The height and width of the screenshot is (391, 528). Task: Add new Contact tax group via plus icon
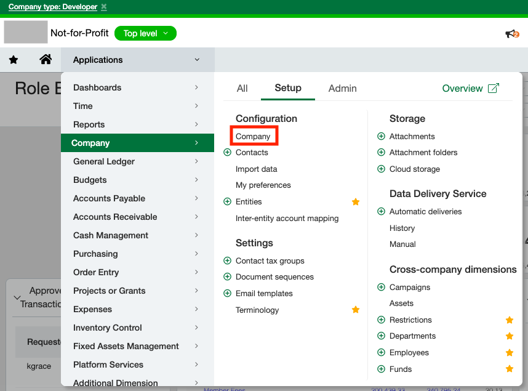(x=228, y=260)
